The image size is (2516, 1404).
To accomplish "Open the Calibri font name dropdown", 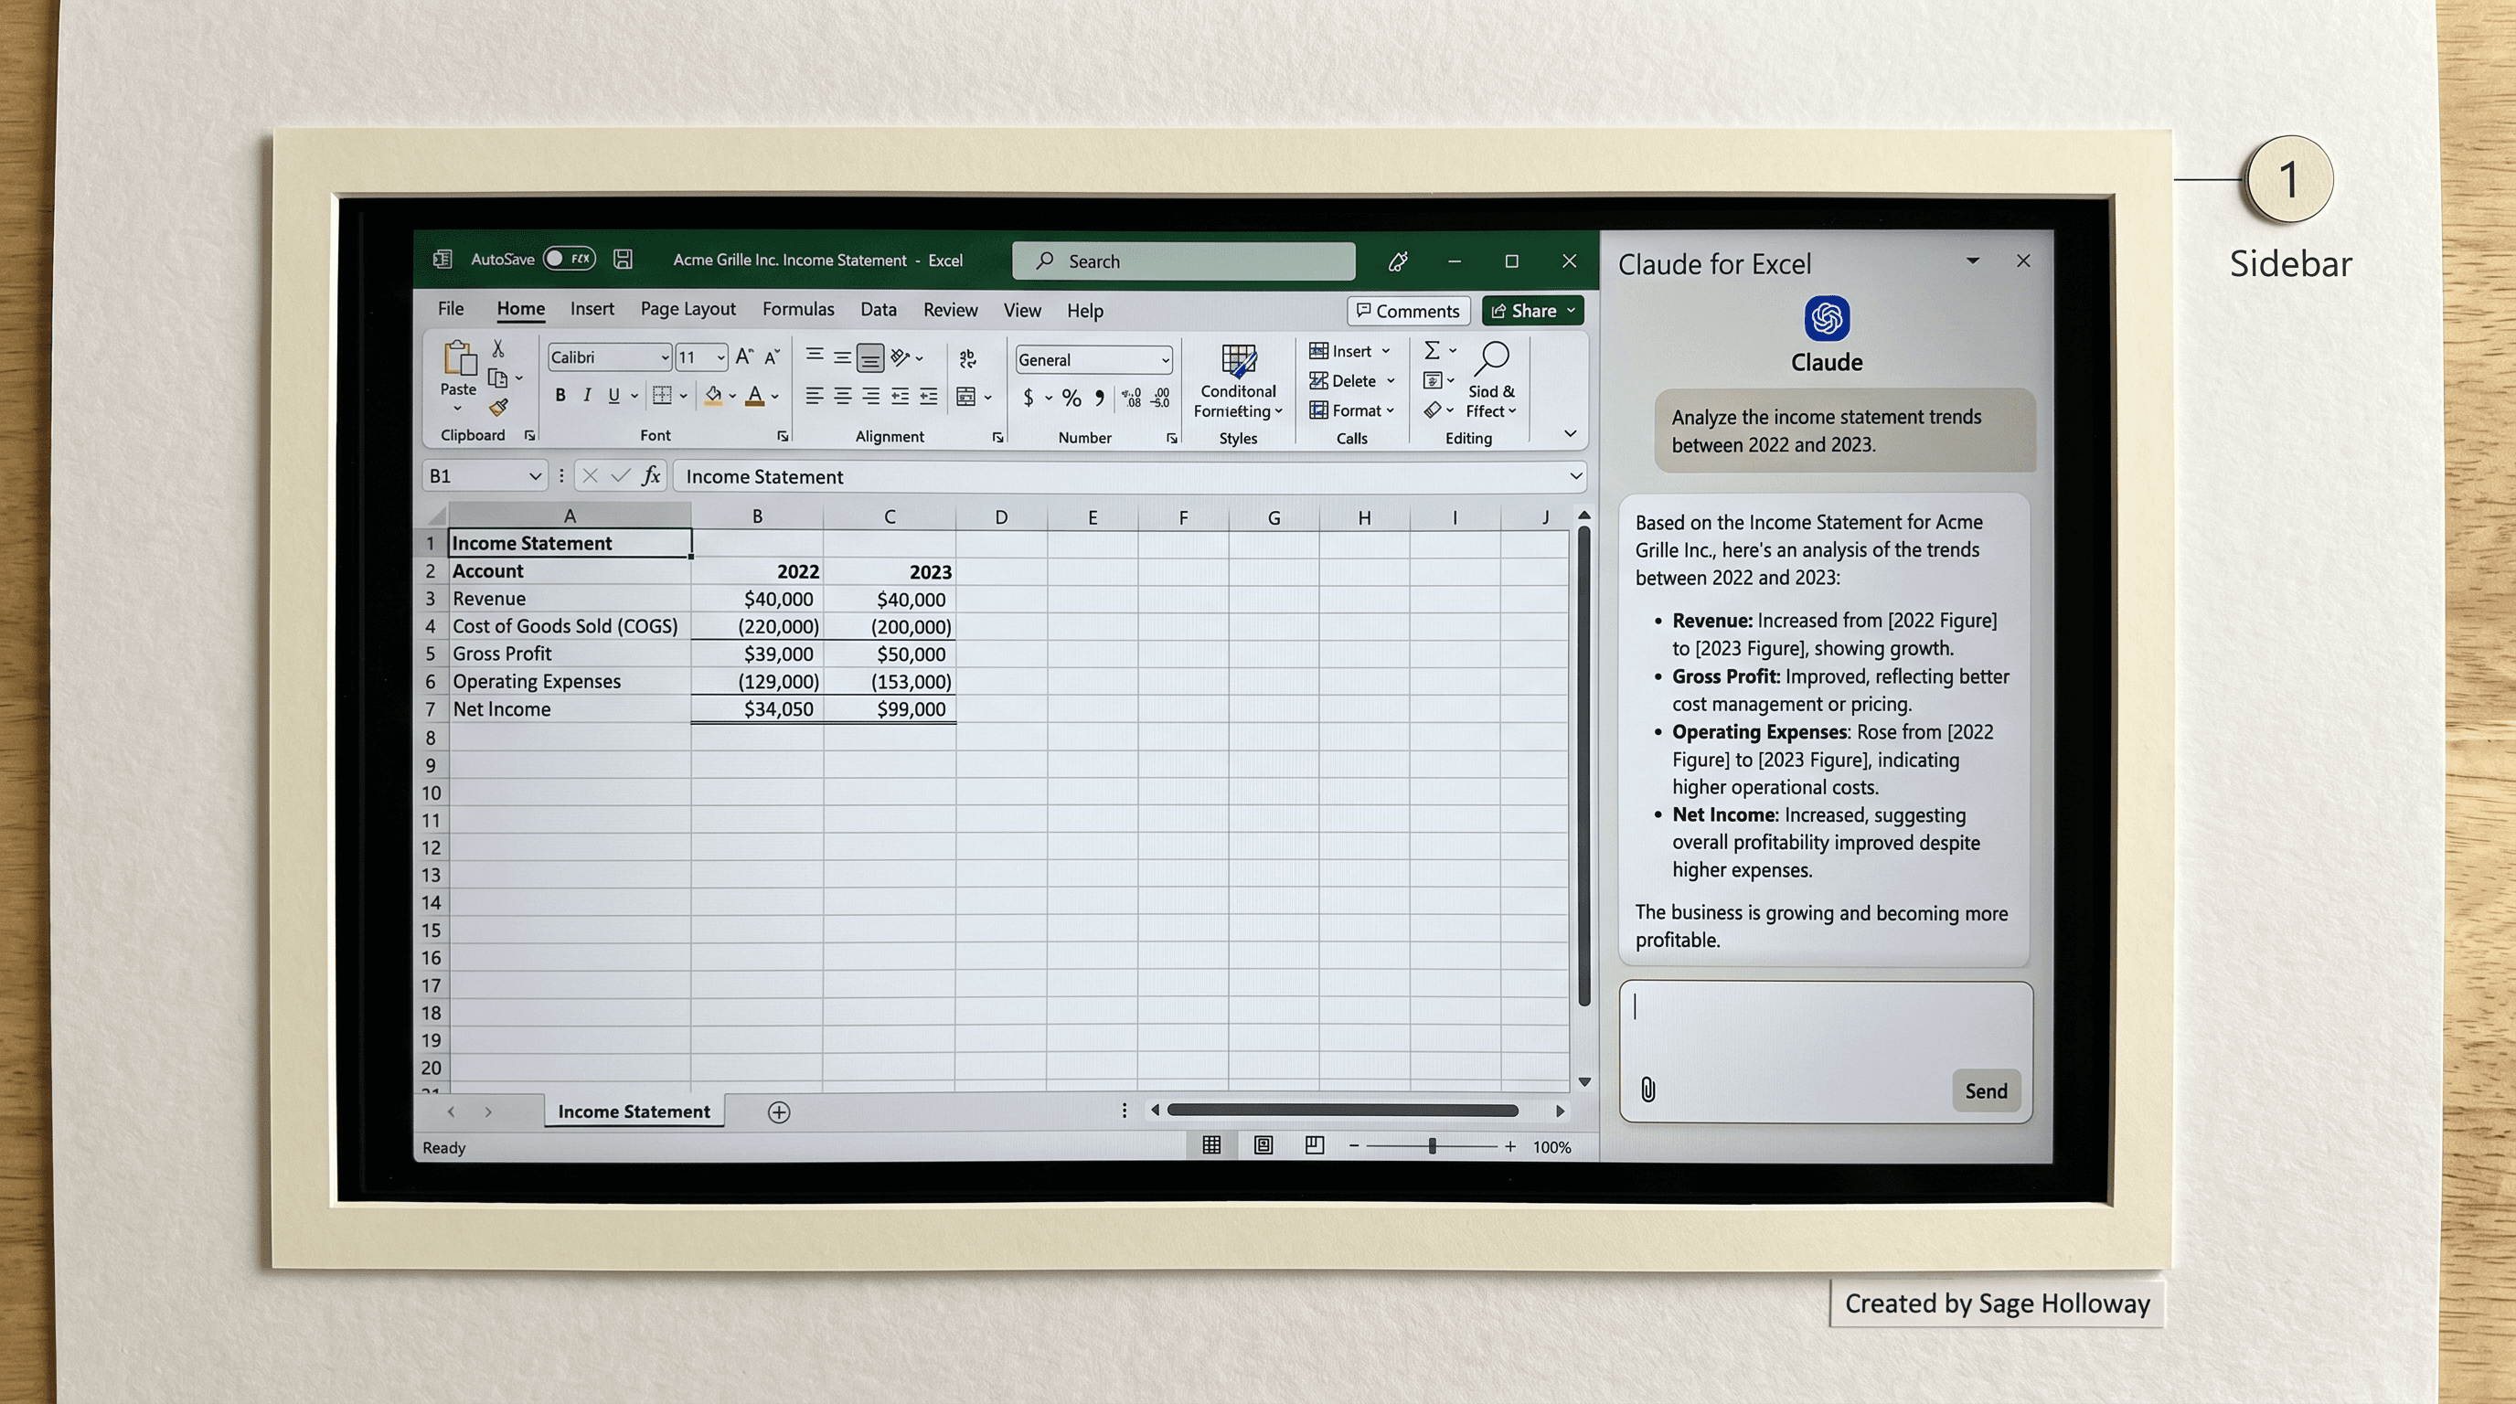I will click(x=664, y=357).
